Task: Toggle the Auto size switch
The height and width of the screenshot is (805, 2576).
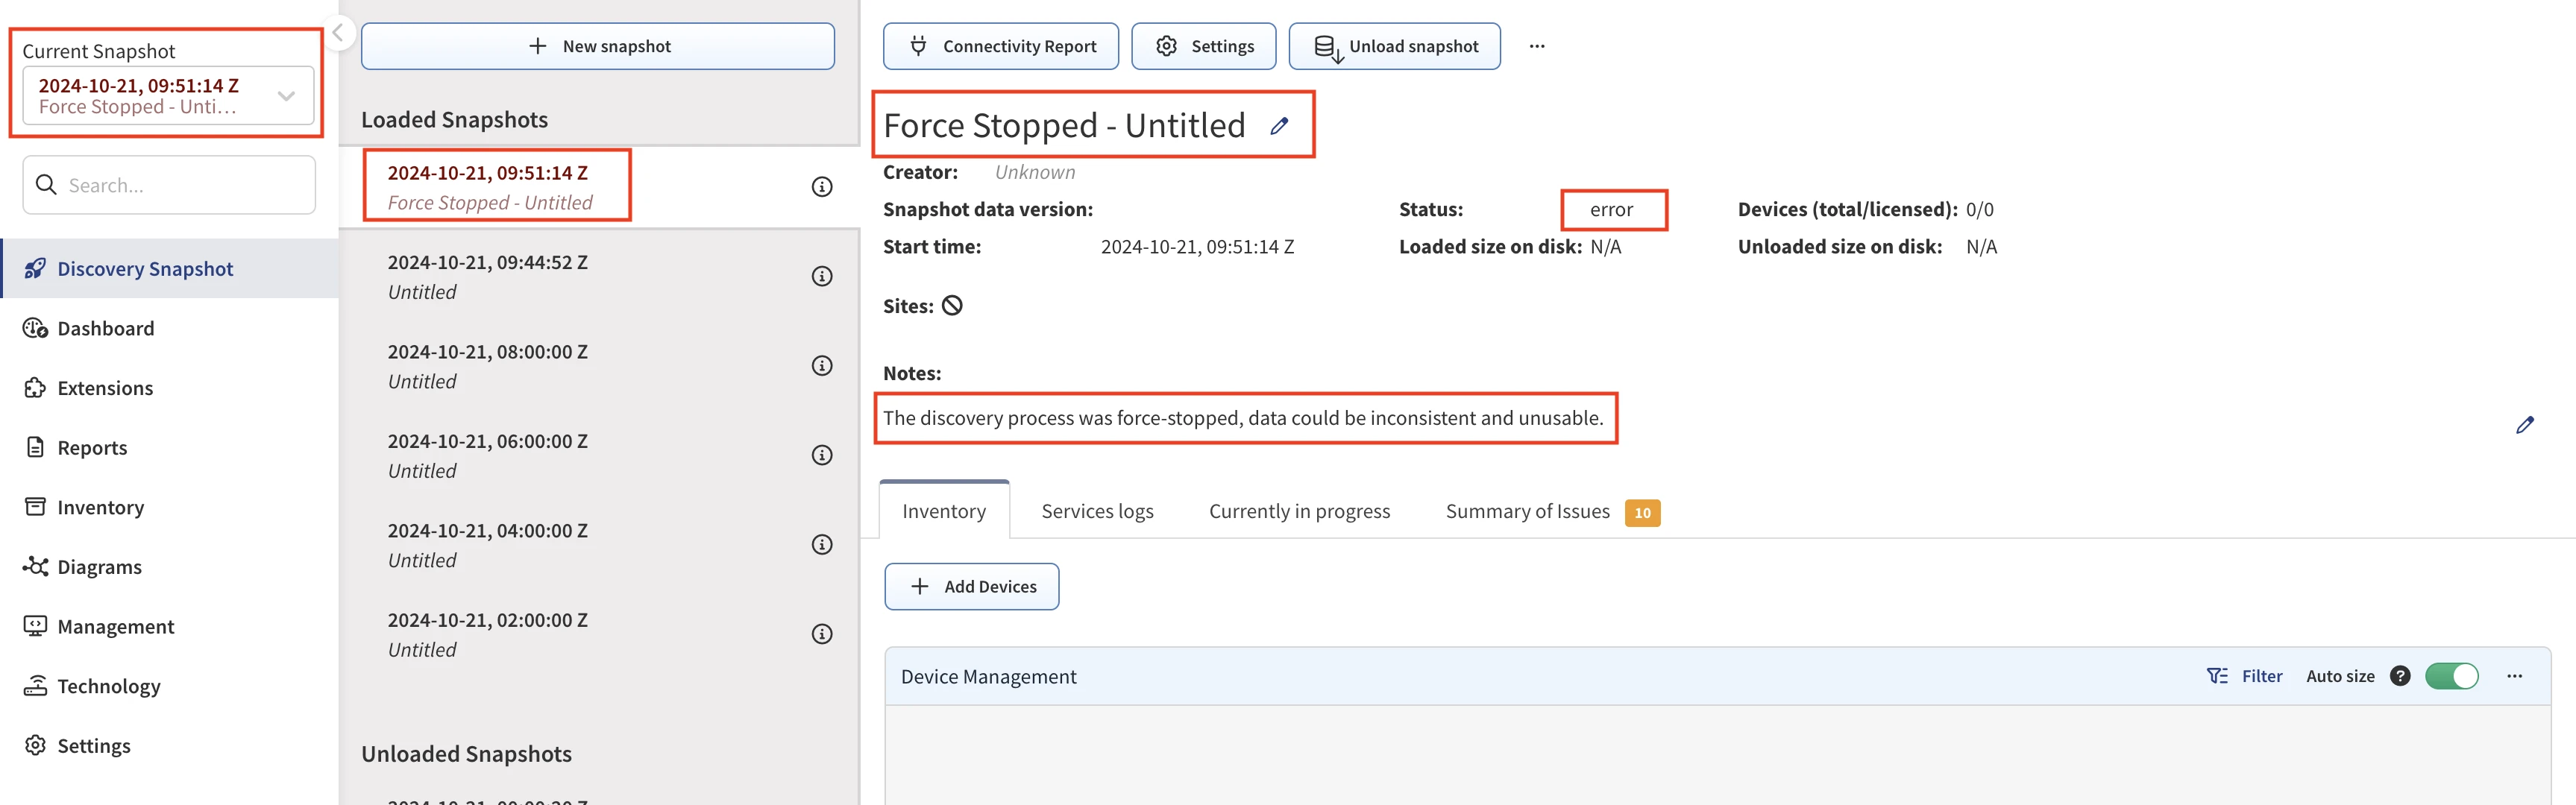Action: (x=2451, y=676)
